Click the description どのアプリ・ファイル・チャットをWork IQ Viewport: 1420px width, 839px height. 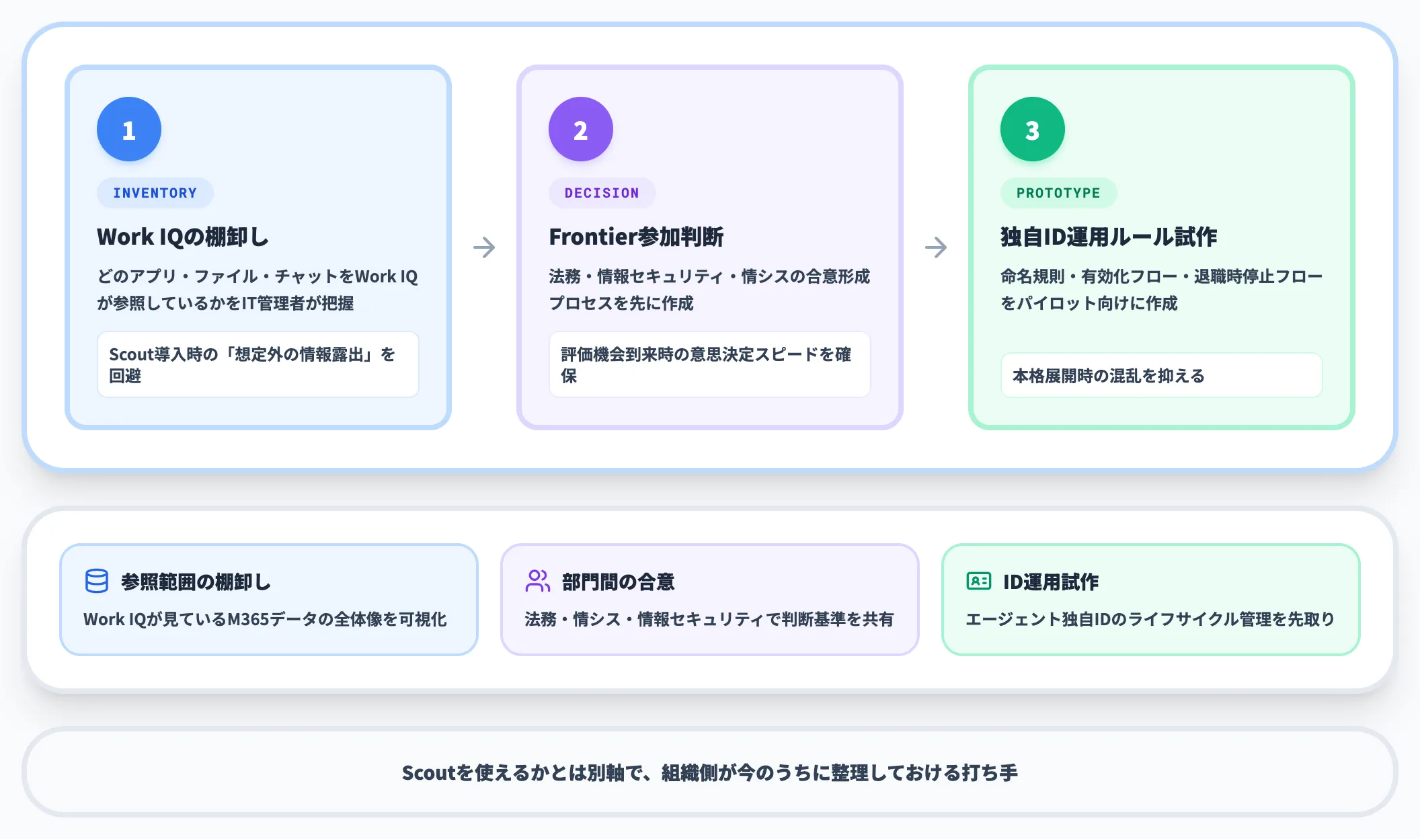(x=258, y=276)
